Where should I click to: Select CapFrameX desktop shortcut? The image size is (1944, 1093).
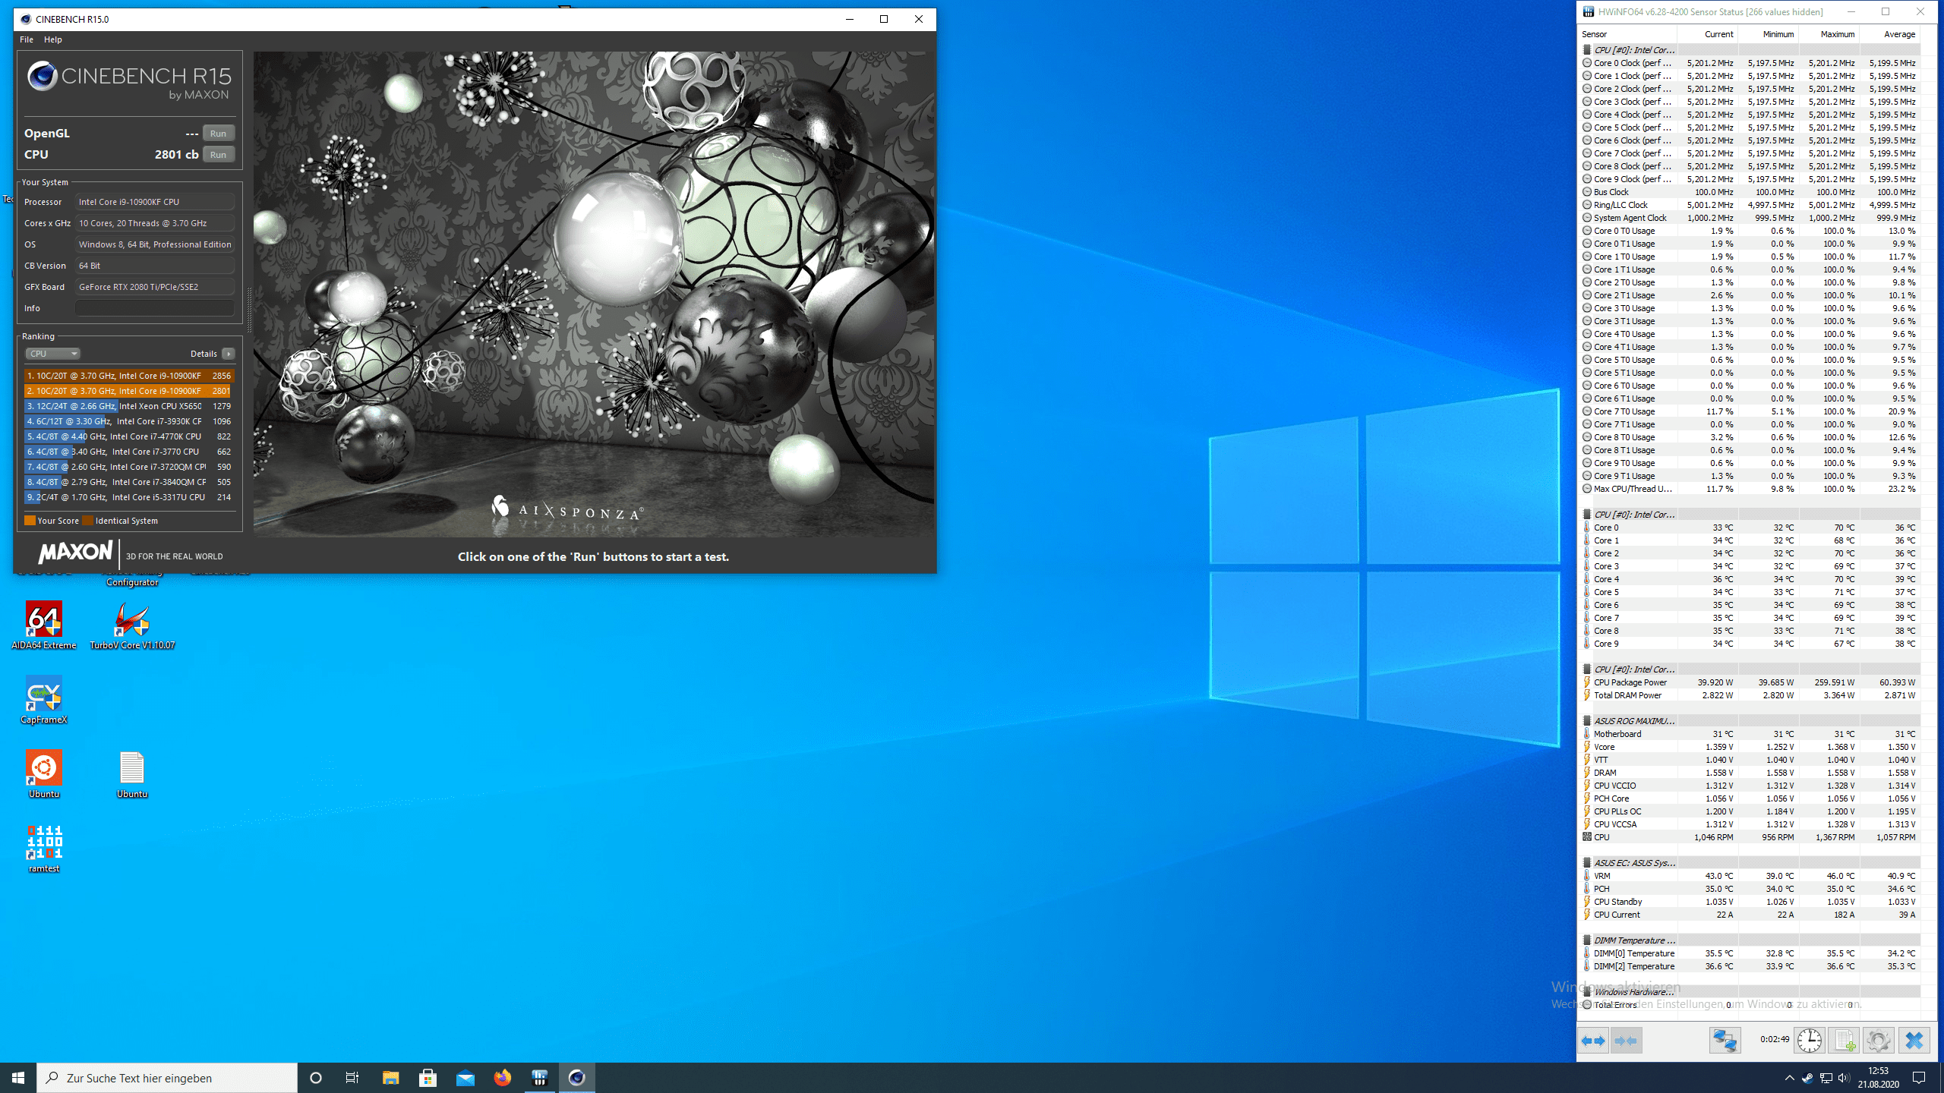tap(44, 700)
